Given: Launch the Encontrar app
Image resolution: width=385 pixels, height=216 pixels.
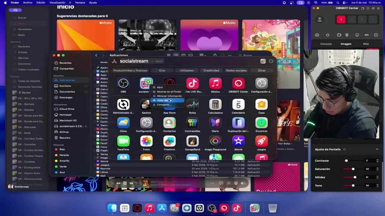Looking at the screenshot, I should [261, 123].
